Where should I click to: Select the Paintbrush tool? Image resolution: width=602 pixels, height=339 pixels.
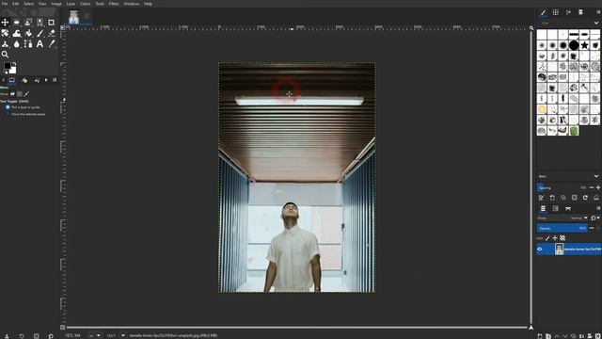(40, 34)
